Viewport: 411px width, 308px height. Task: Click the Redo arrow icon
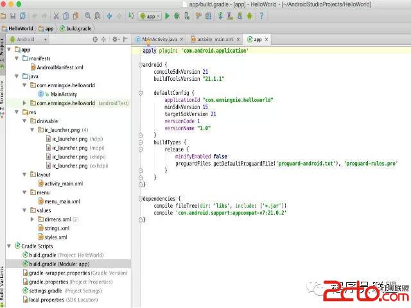click(44, 16)
